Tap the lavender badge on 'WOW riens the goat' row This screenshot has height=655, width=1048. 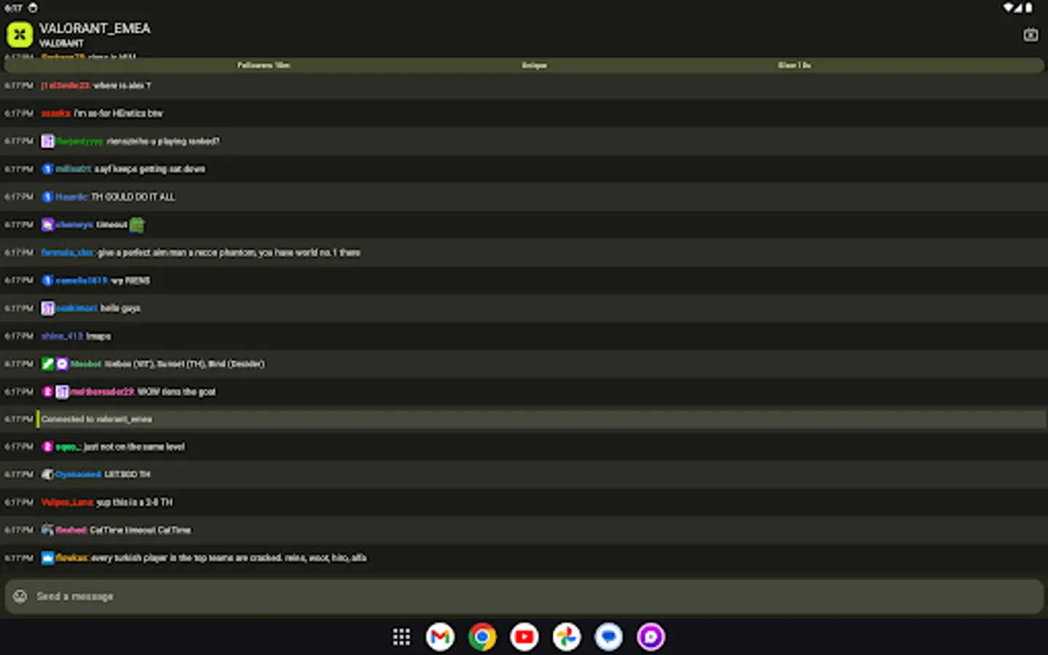[63, 392]
